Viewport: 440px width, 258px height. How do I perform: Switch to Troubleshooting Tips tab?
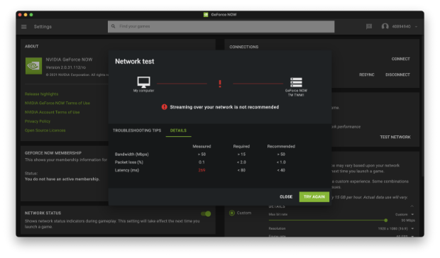point(137,130)
